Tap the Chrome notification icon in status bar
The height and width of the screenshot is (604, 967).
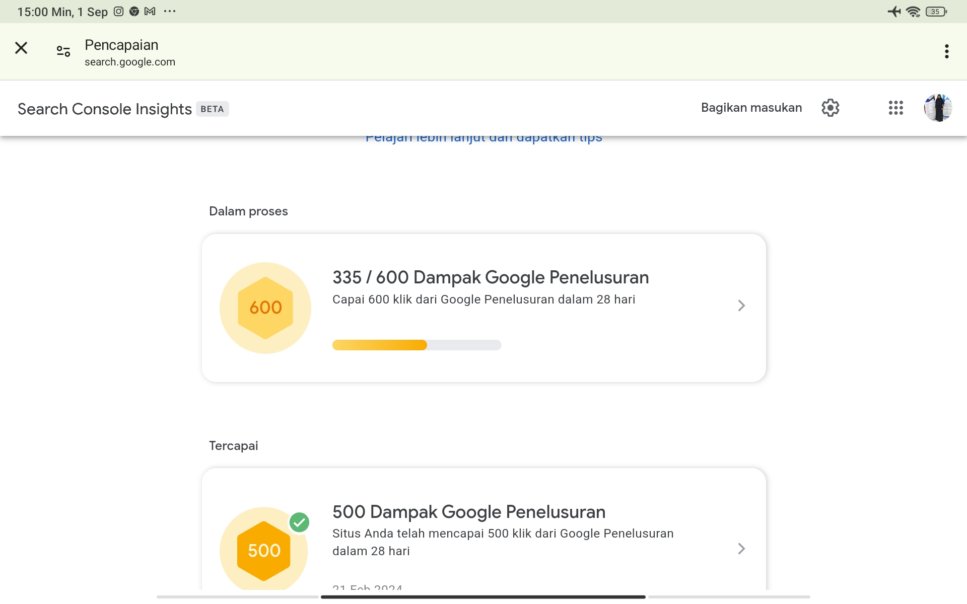134,12
